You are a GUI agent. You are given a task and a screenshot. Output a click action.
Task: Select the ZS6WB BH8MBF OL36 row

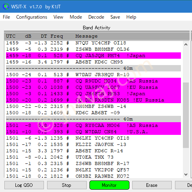coord(93,49)
